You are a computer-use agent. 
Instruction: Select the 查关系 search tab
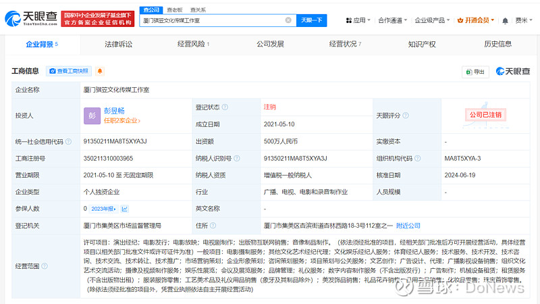[198, 10]
